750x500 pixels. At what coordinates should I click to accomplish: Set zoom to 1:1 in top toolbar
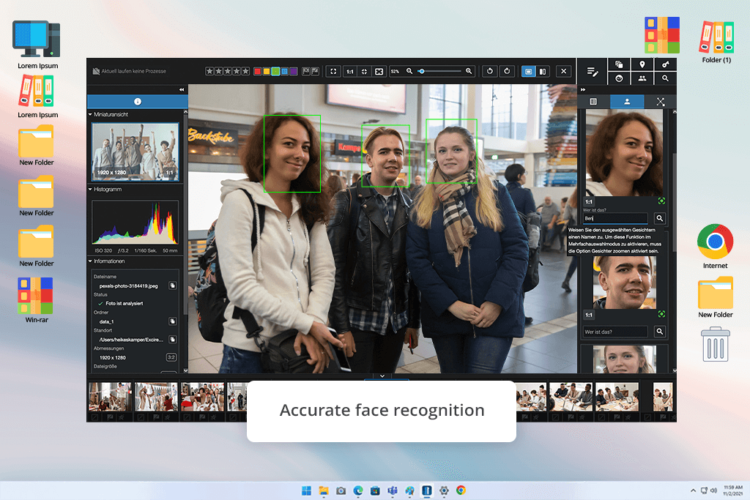pos(349,71)
